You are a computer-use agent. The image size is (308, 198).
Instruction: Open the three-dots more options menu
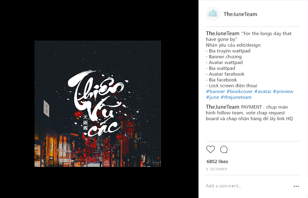(296, 186)
